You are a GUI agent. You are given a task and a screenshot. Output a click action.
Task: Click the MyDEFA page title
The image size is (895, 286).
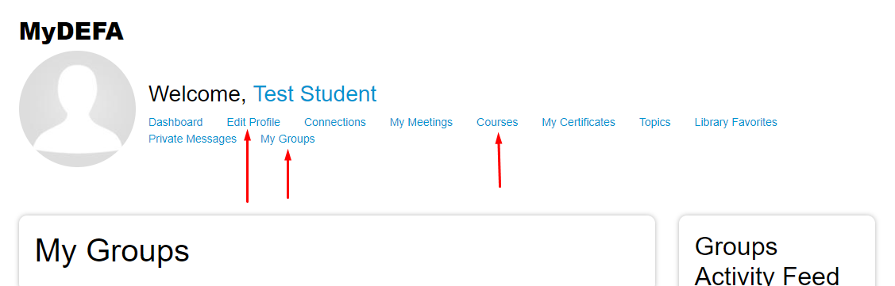coord(71,32)
